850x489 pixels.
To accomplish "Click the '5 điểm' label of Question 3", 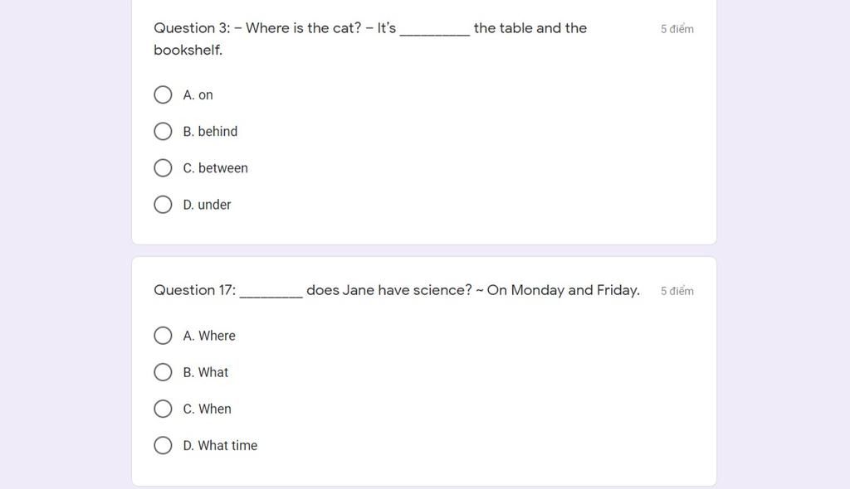I will [677, 29].
